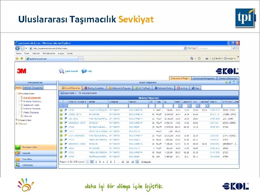Open the Favorites star in browser toolbar

[x=17, y=58]
